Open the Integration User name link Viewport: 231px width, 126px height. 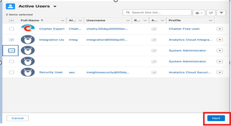pyautogui.click(x=52, y=40)
